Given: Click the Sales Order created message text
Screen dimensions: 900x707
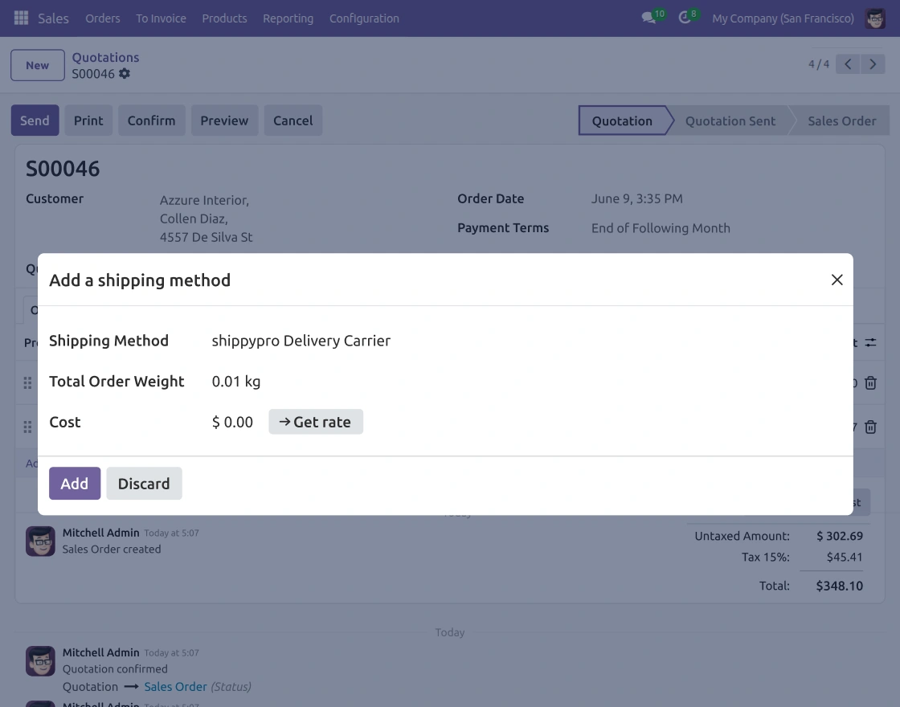Looking at the screenshot, I should pyautogui.click(x=112, y=550).
